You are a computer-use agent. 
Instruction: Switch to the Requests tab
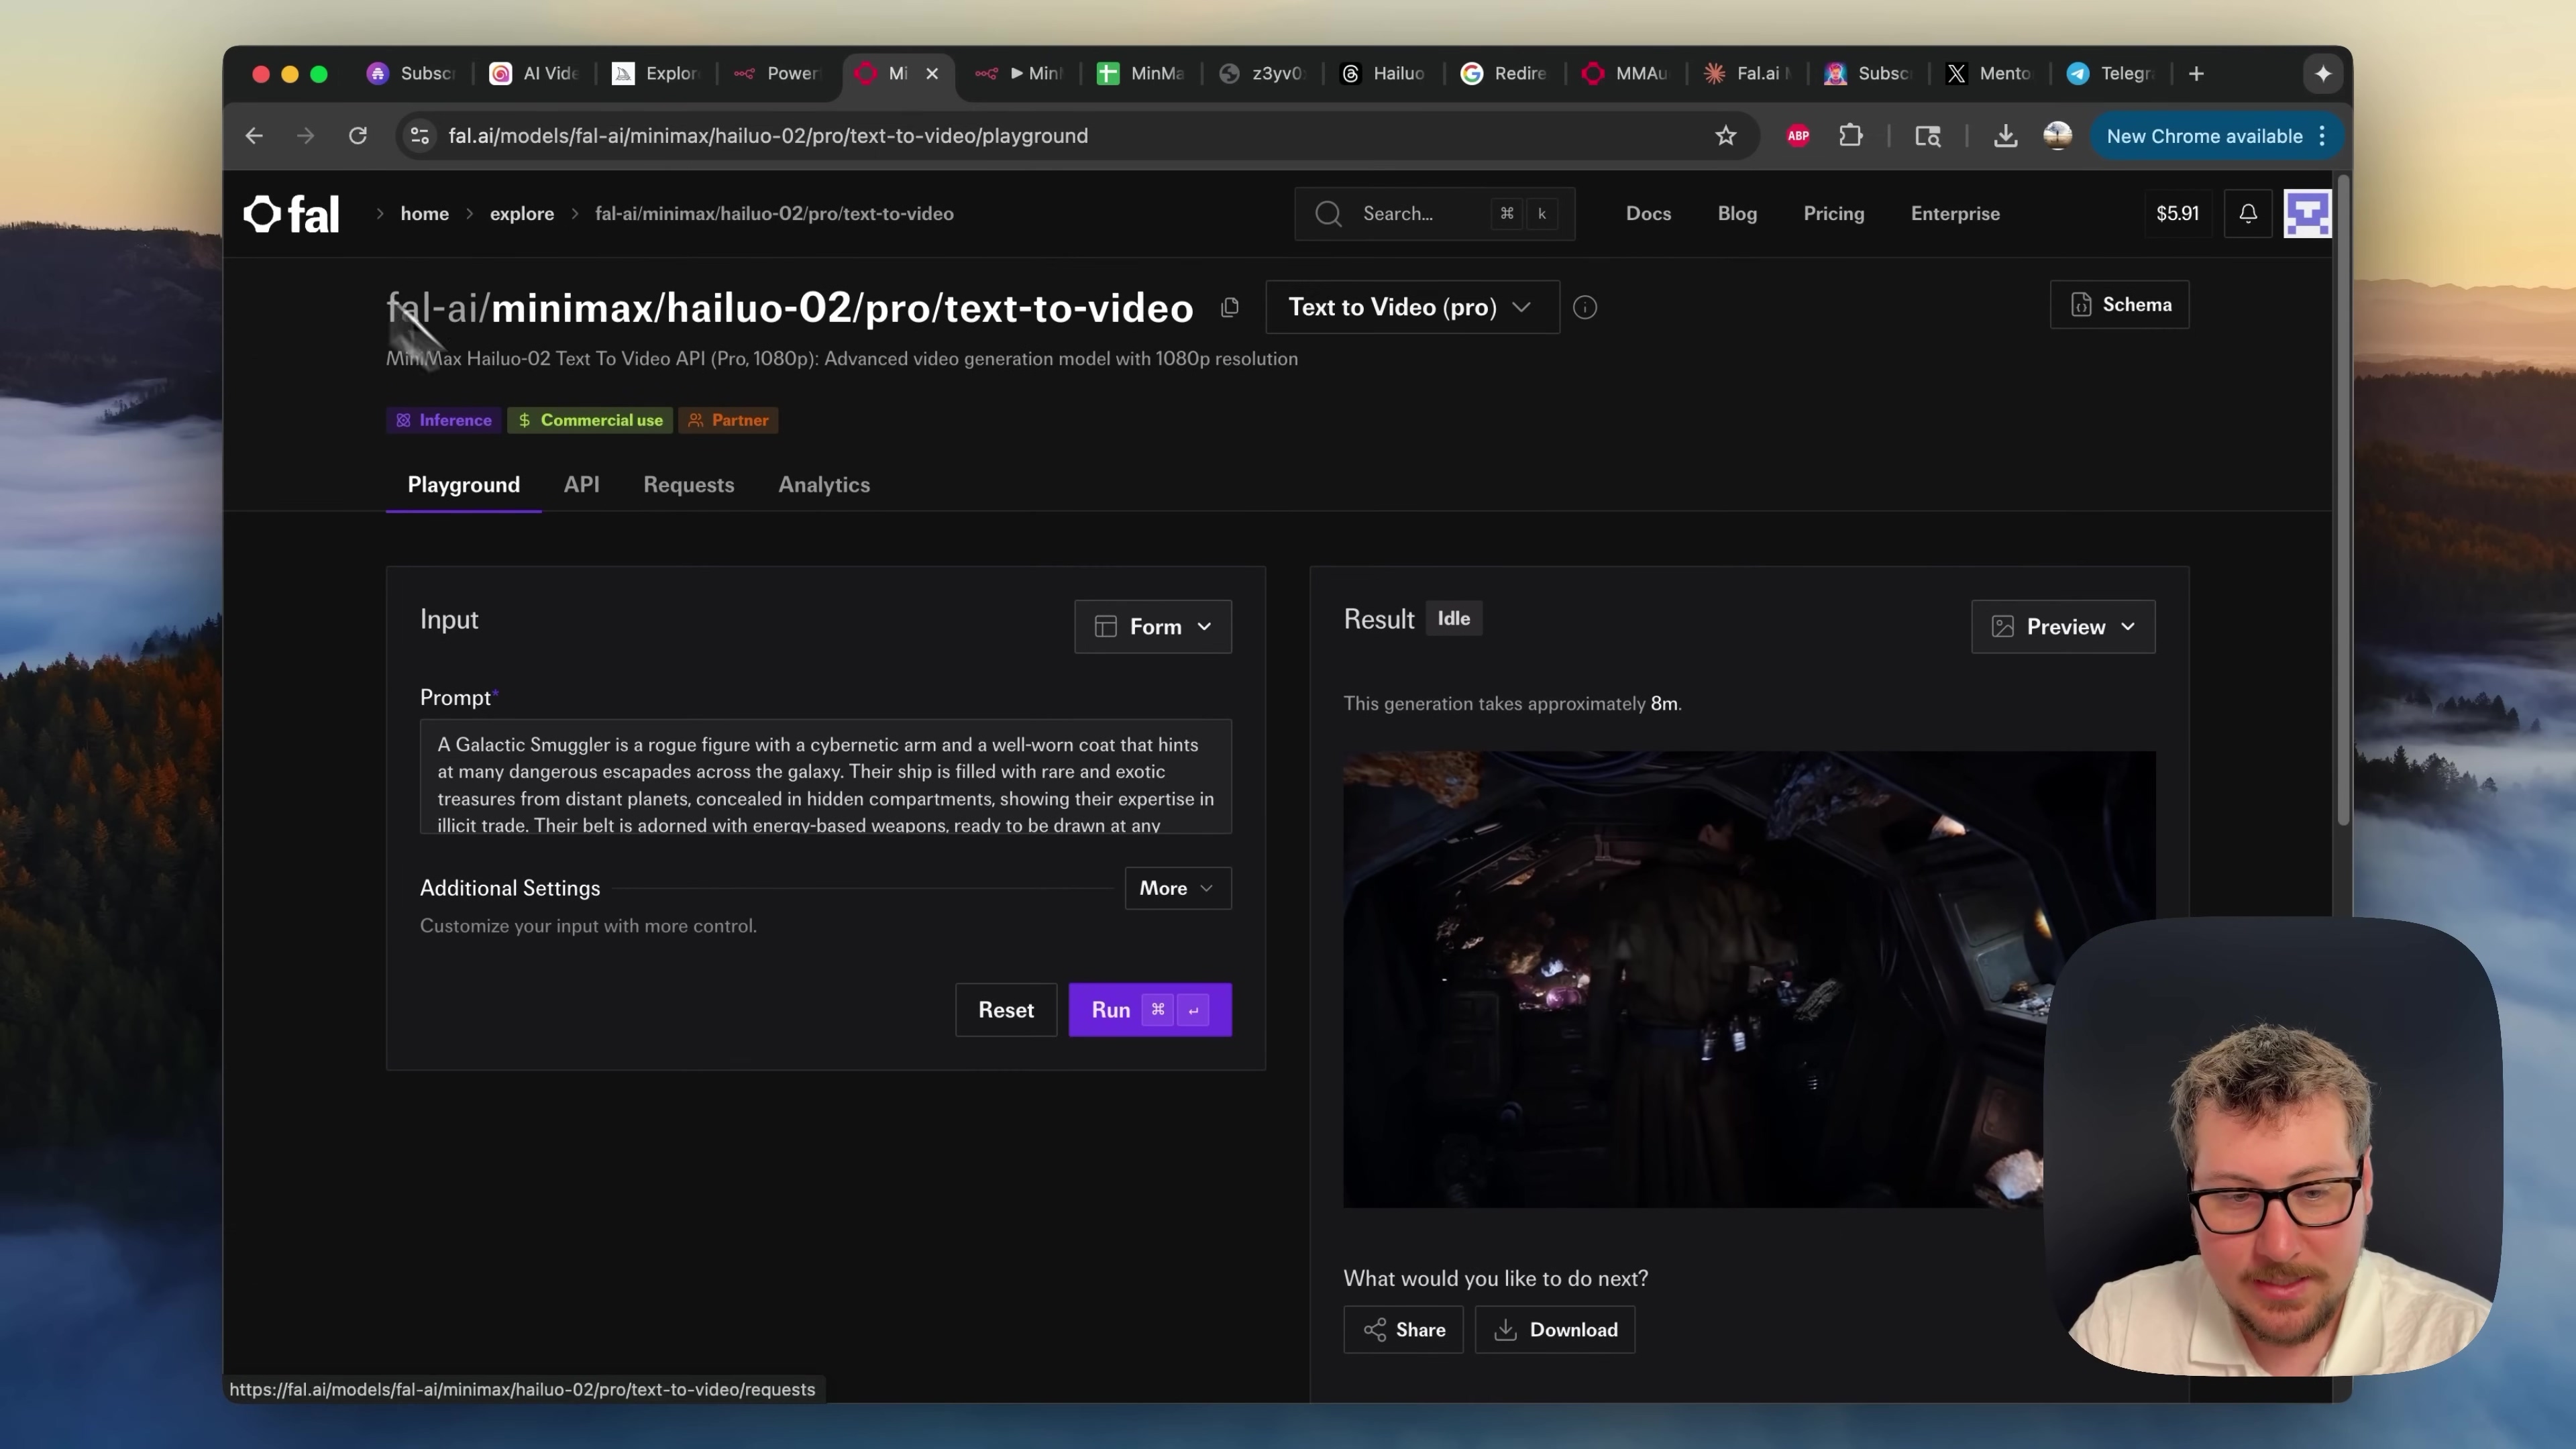click(688, 485)
